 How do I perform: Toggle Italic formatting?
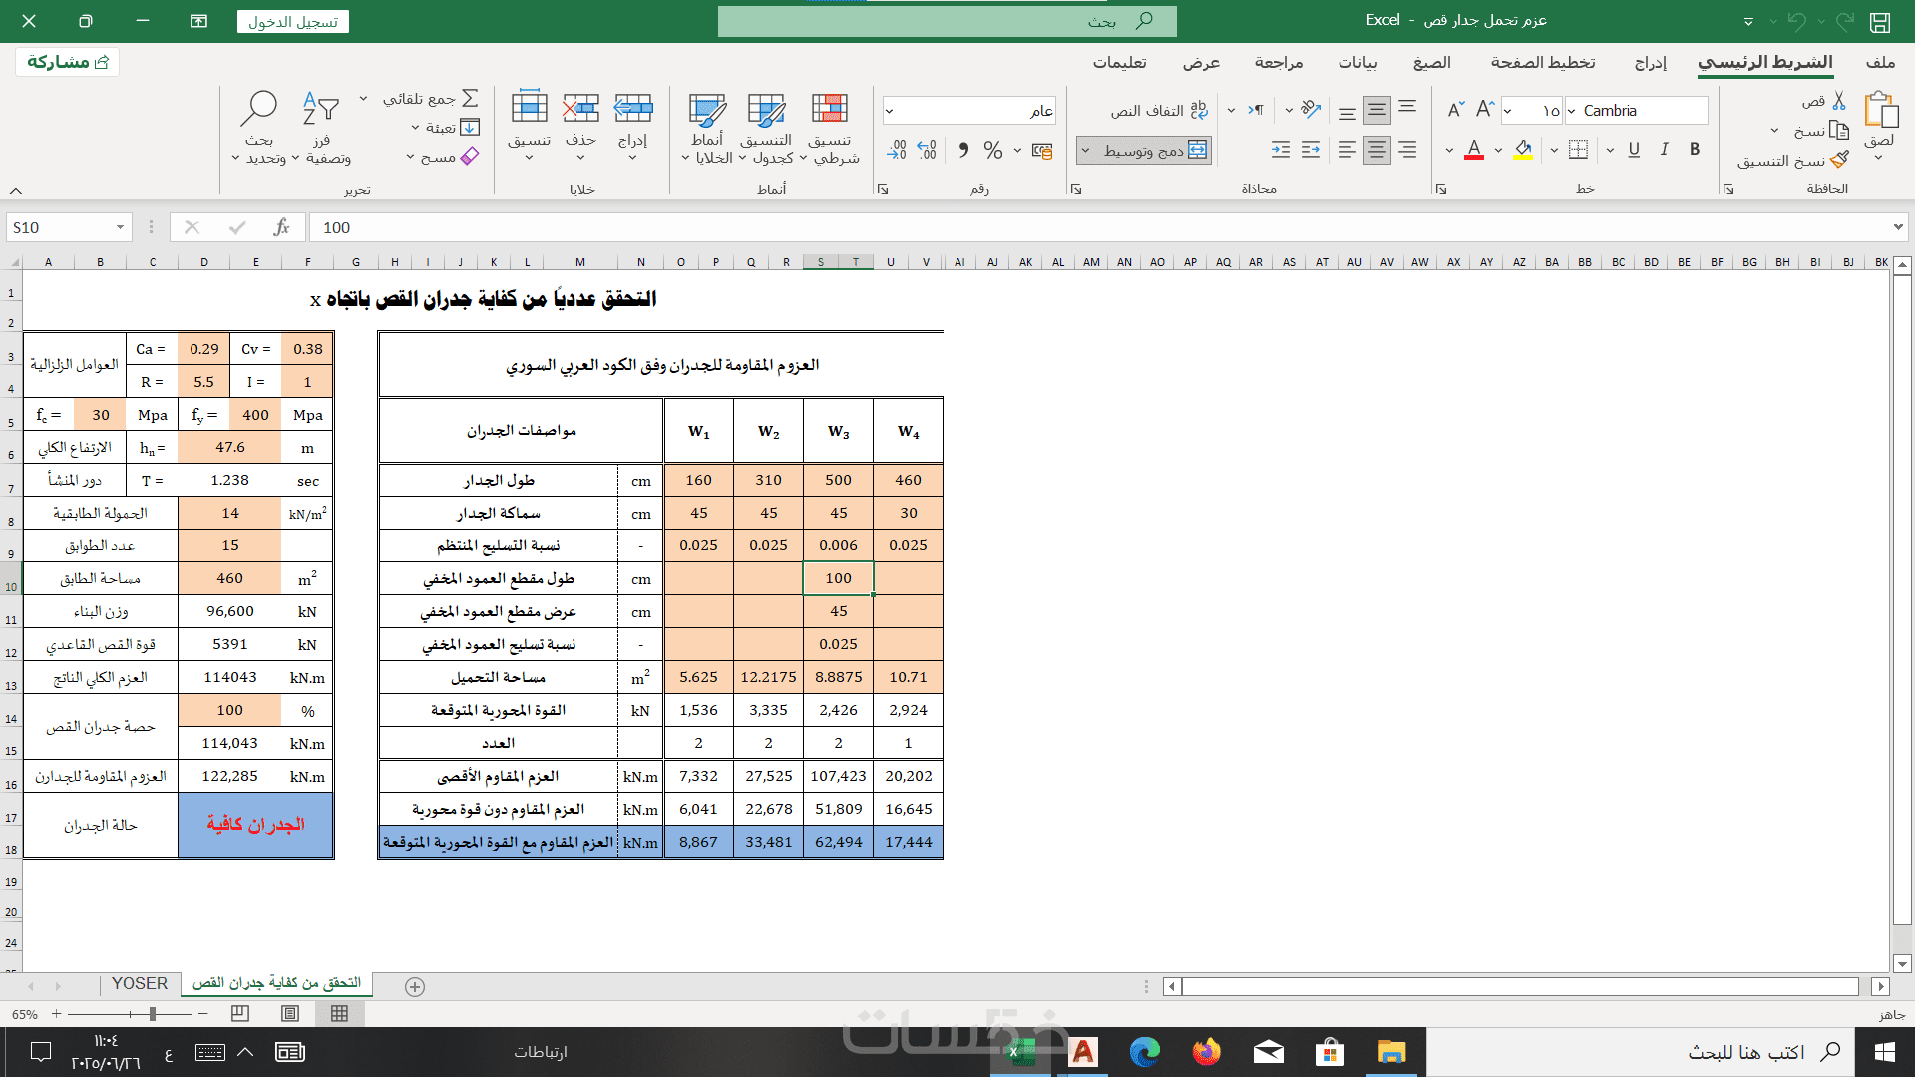tap(1664, 150)
